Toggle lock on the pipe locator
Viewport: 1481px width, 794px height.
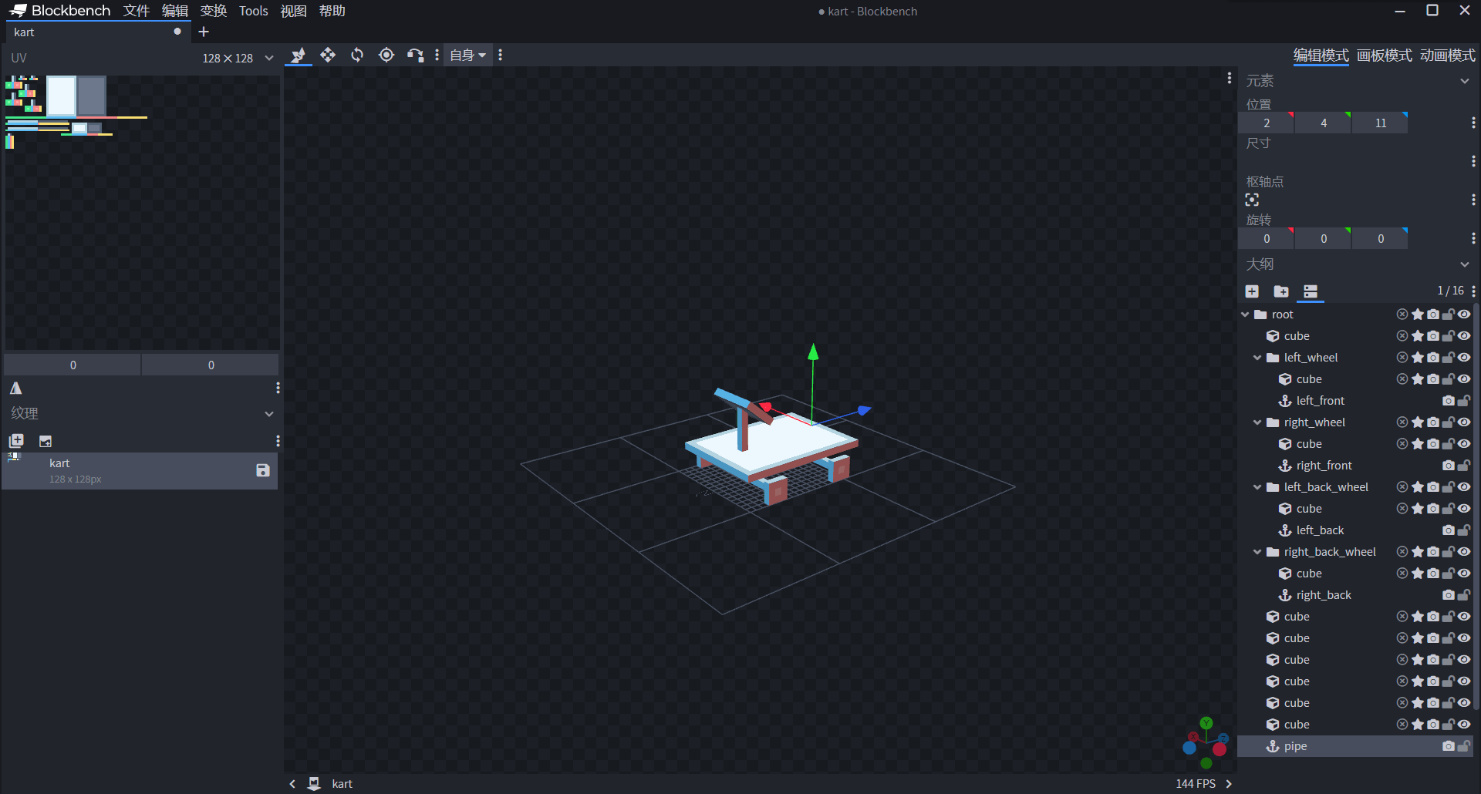1463,746
